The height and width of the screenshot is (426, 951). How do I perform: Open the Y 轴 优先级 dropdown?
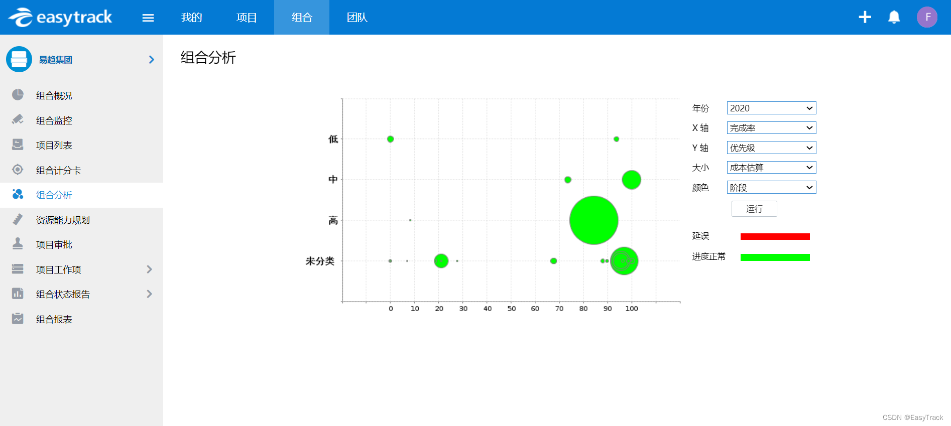771,148
